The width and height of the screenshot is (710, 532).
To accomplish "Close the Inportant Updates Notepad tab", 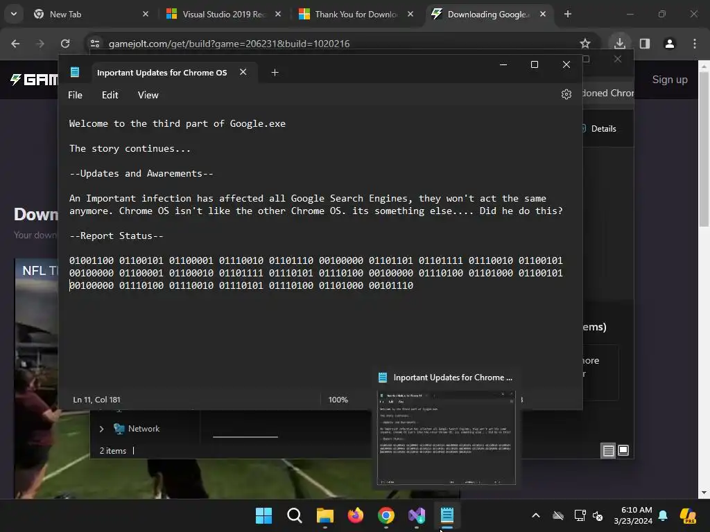I will point(243,72).
